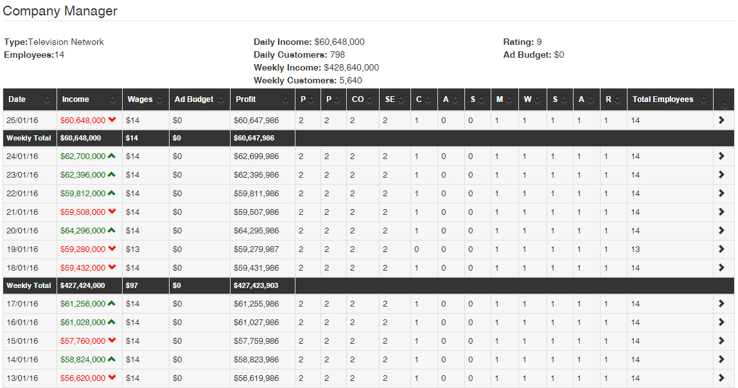Image resolution: width=738 pixels, height=388 pixels.
Task: Sort by CO column header
Action: click(362, 99)
